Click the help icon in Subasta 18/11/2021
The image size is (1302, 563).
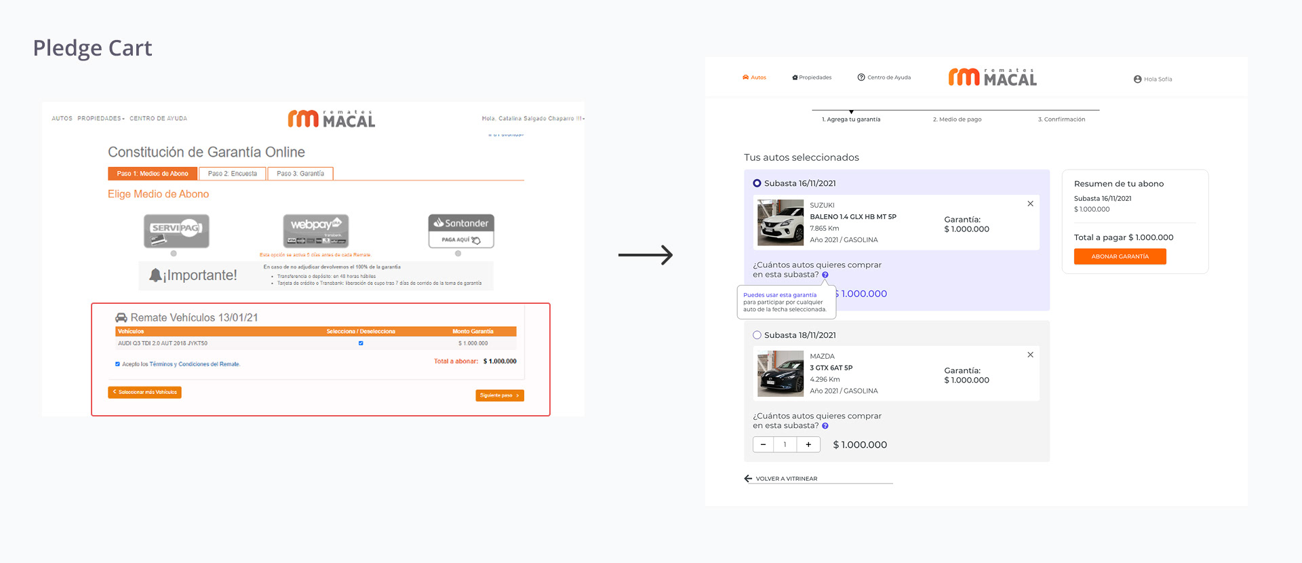pos(825,426)
